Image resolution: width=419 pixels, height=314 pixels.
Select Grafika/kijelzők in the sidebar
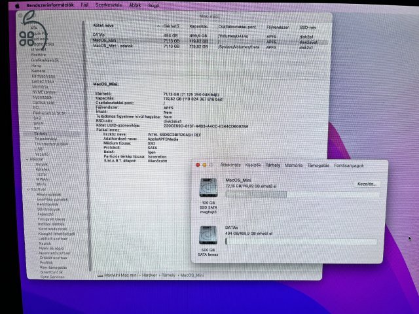tap(45, 60)
